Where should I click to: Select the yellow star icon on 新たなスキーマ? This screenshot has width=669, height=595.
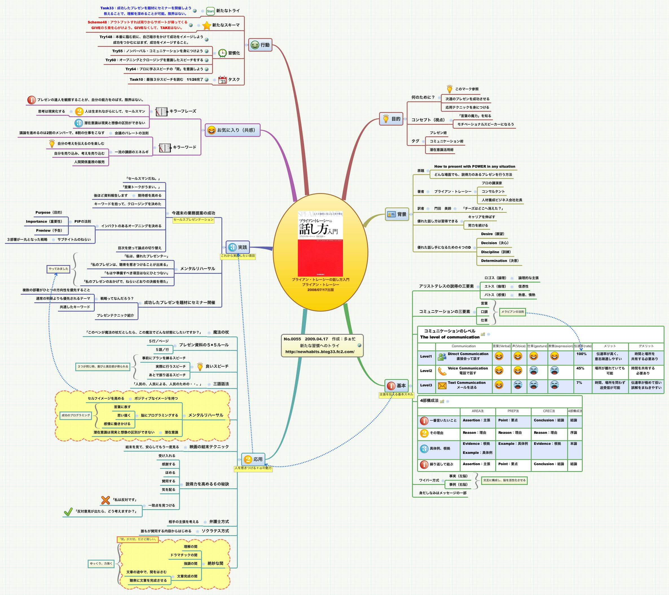(x=207, y=25)
